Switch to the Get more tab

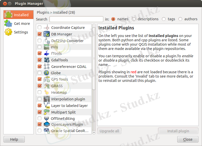[x=18, y=23]
